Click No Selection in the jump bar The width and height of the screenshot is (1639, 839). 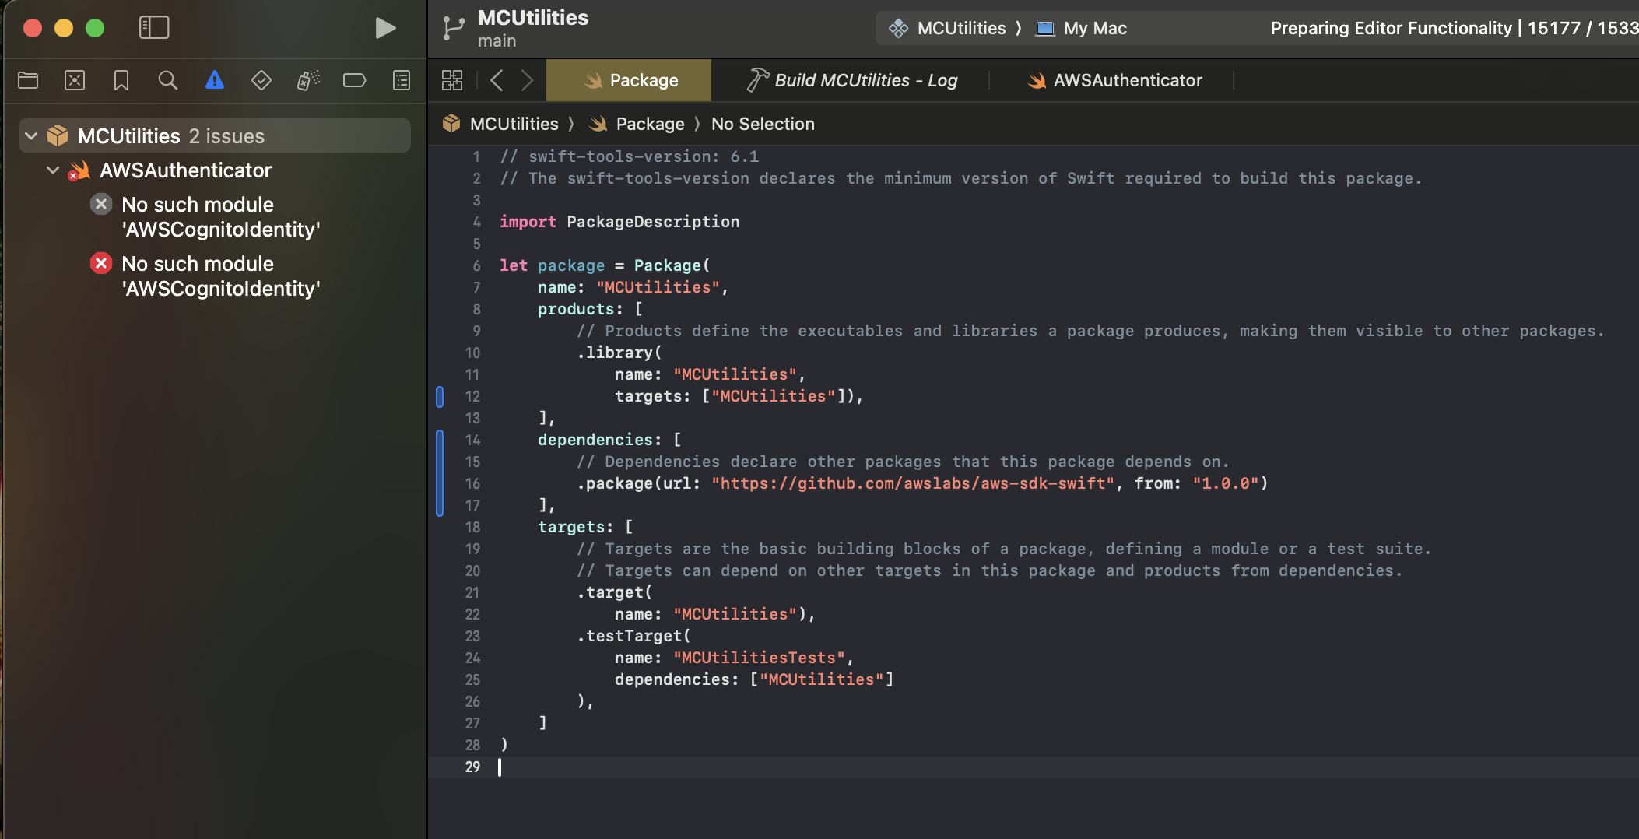(763, 124)
